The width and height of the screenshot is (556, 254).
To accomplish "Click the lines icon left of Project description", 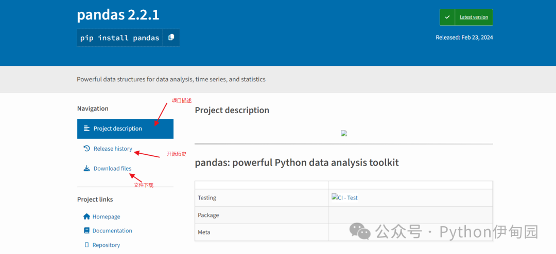I will 86,129.
